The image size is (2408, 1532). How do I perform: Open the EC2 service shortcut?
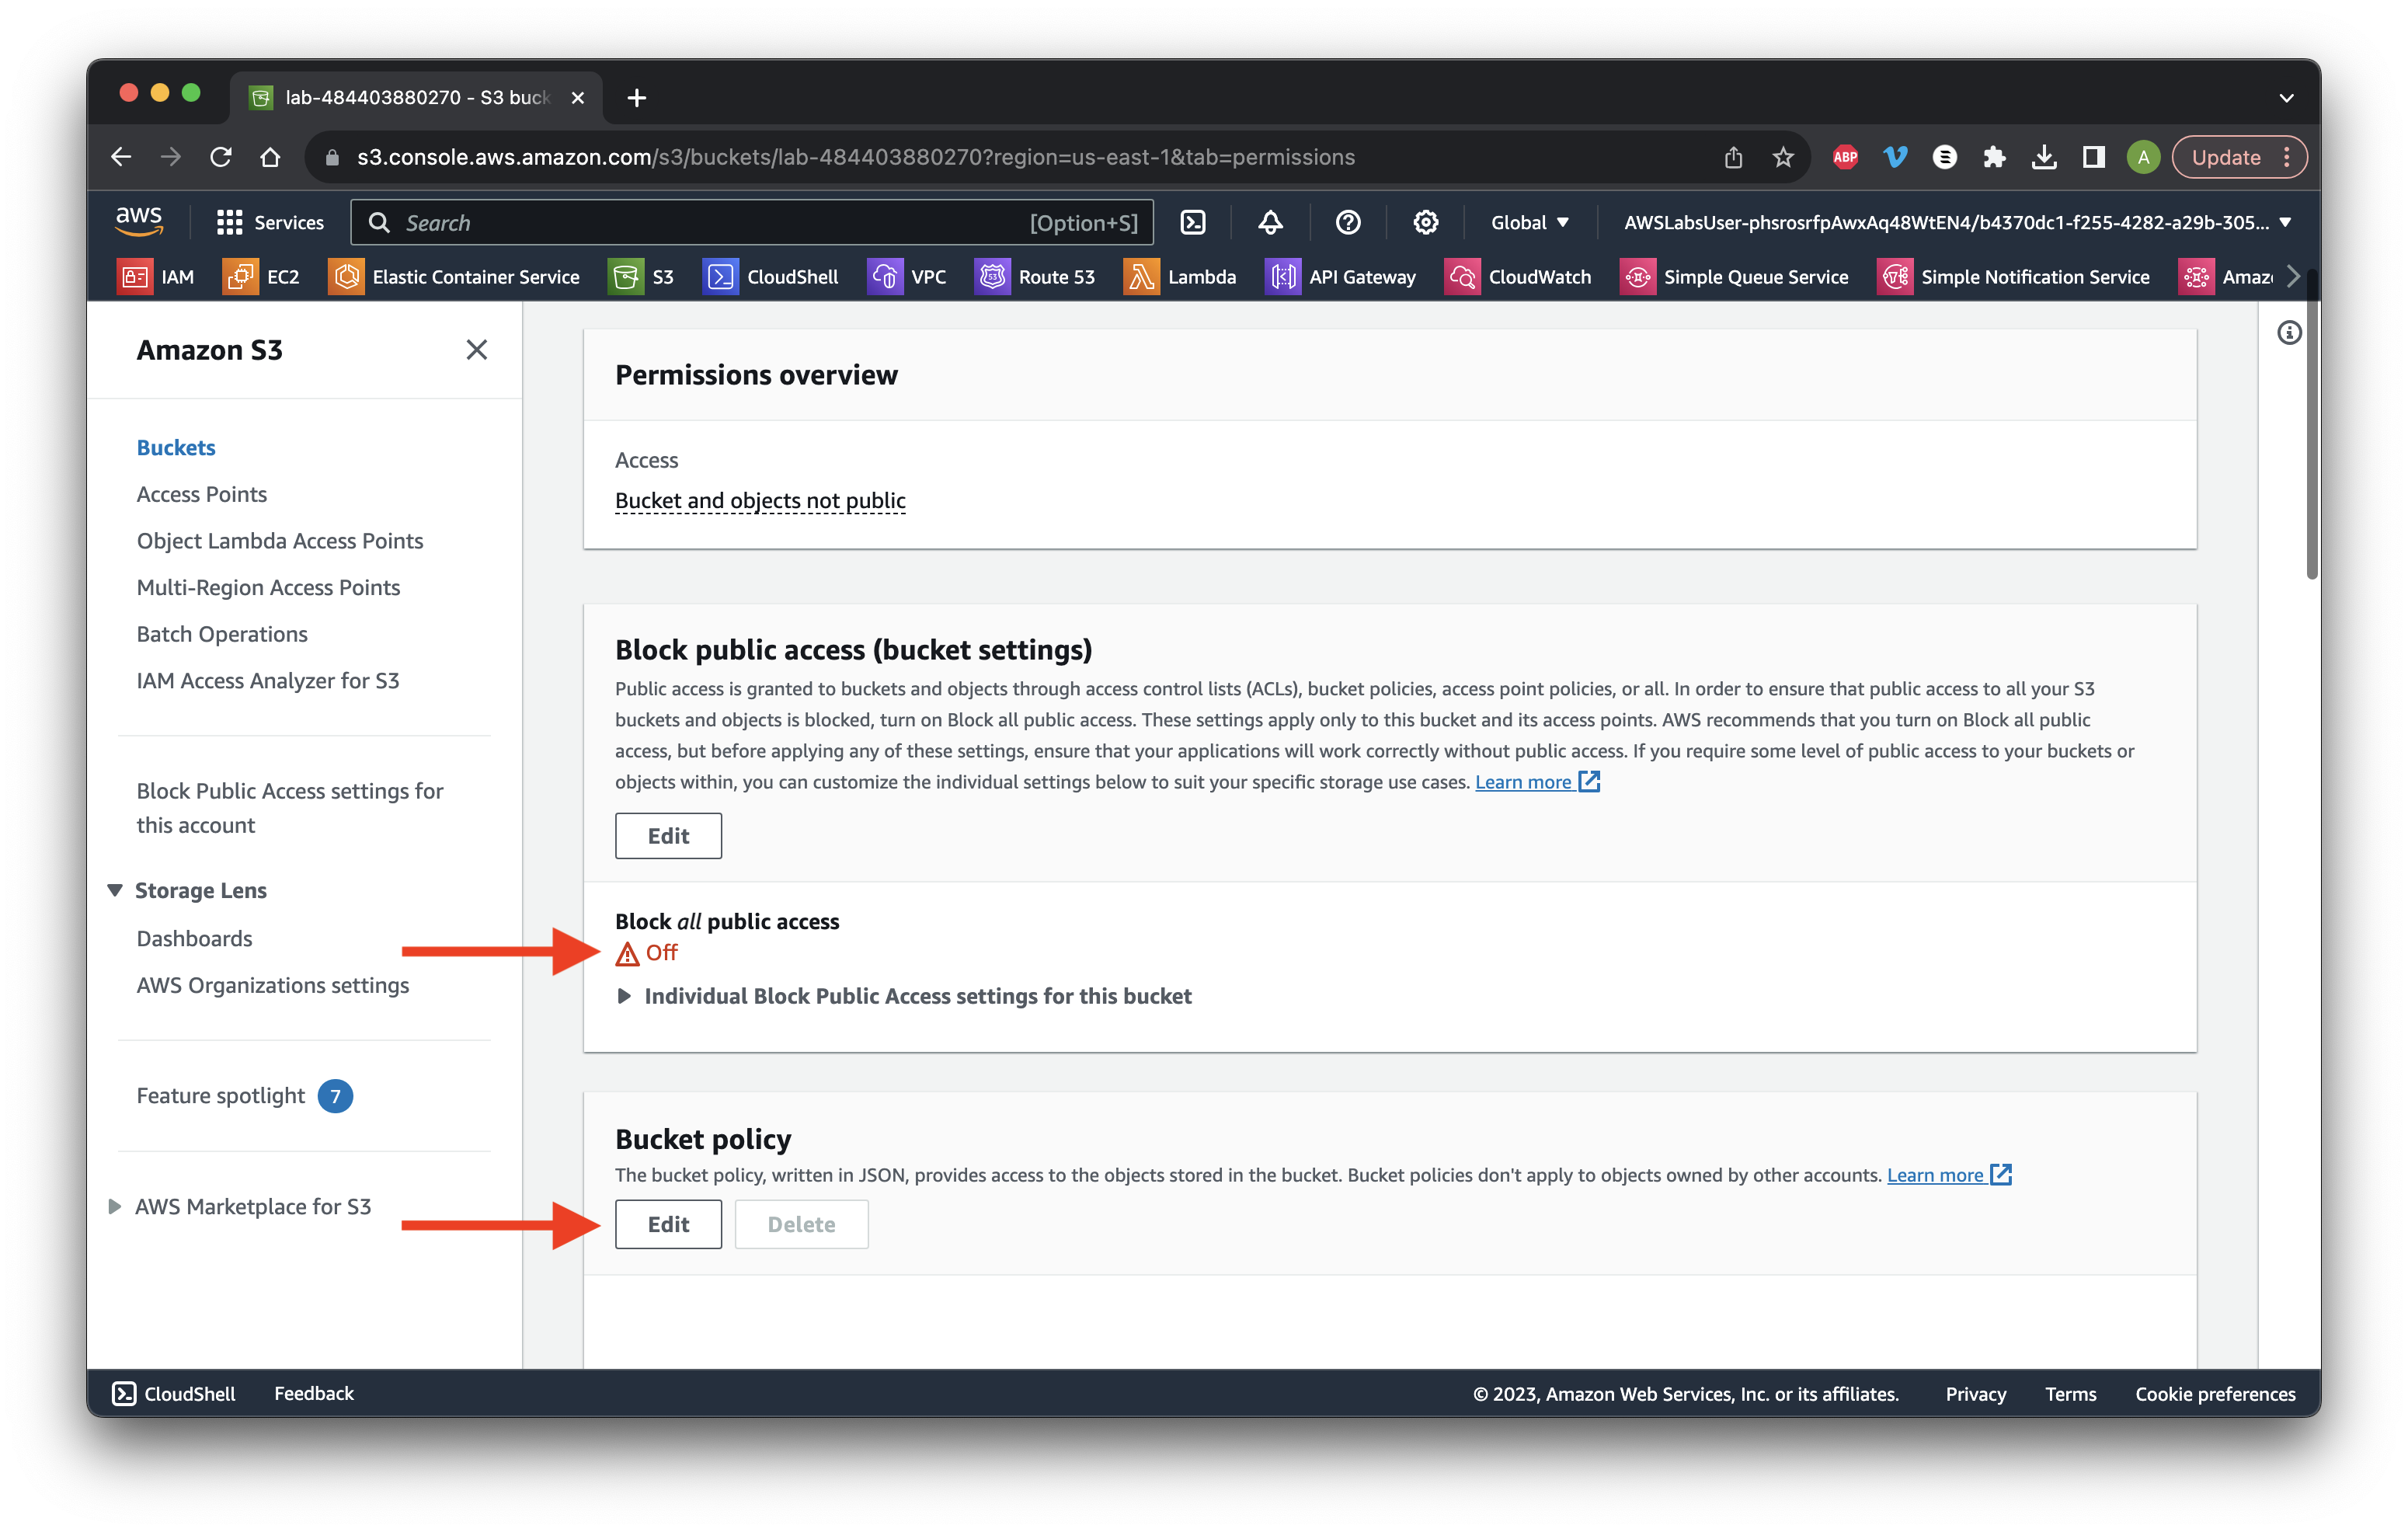(261, 277)
